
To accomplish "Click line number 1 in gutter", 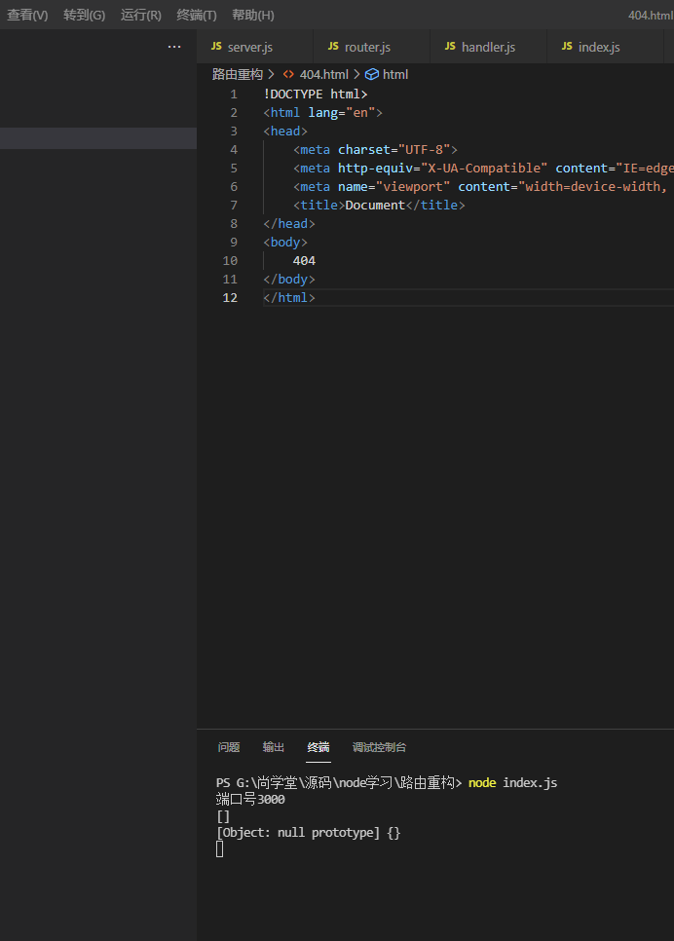I will coord(234,94).
